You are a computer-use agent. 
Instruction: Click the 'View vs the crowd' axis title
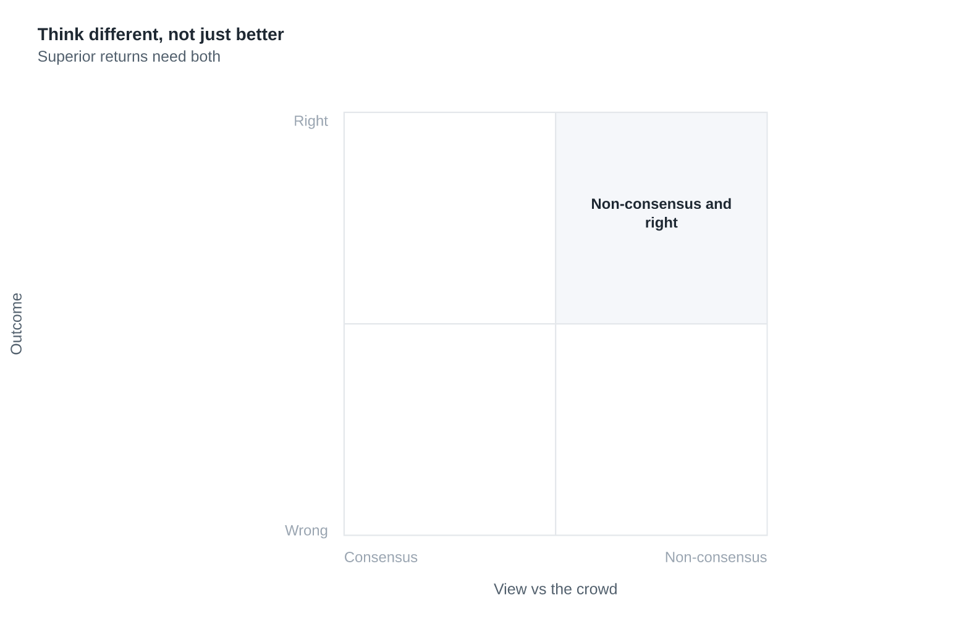tap(556, 589)
